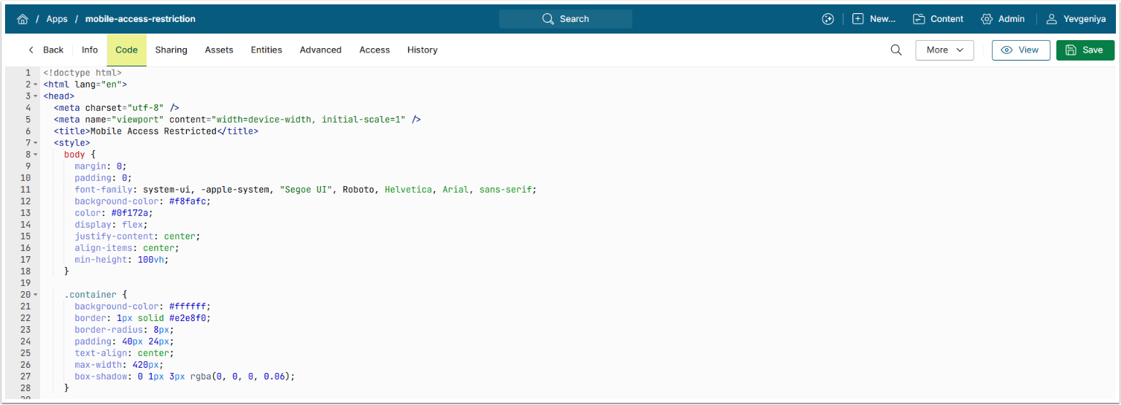Screen dimensions: 1121x405
Task: Click line number 1 in gutter
Action: [28, 73]
